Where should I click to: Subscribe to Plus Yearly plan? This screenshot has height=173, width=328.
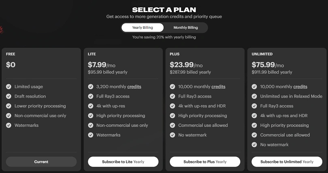[205, 162]
